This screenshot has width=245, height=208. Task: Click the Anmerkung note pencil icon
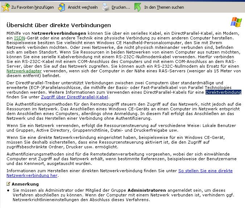[x=8, y=184]
